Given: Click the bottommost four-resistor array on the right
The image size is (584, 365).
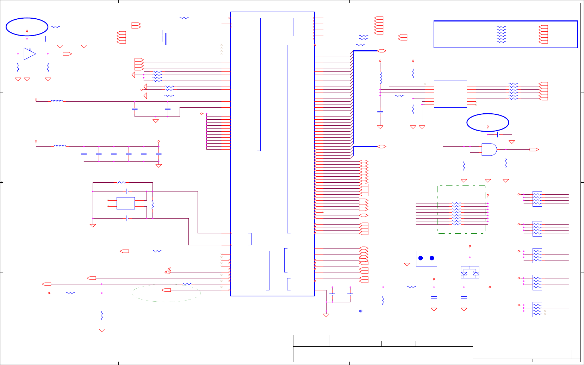Looking at the screenshot, I should 537,309.
